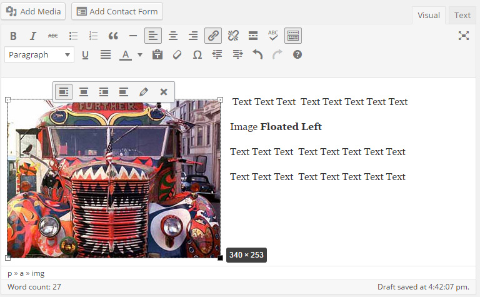Screen dimensions: 480x297
Task: Click the paste as text clipboard icon
Action: (157, 55)
